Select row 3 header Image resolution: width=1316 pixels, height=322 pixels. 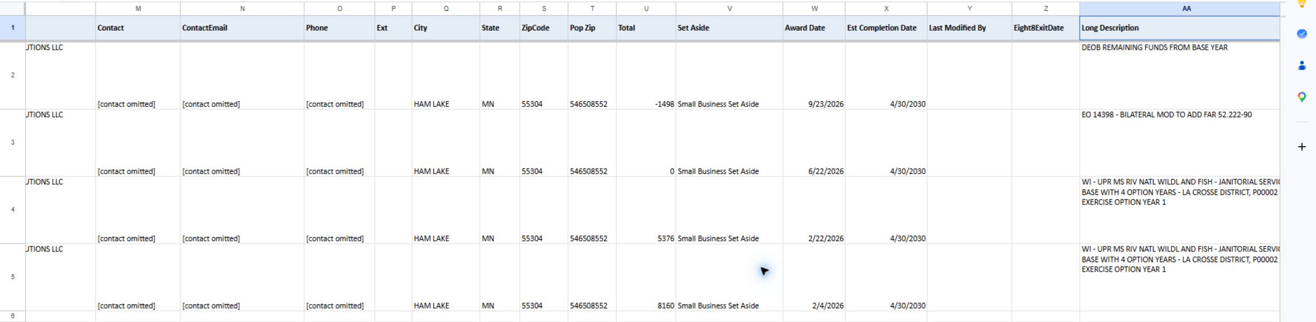pos(12,142)
